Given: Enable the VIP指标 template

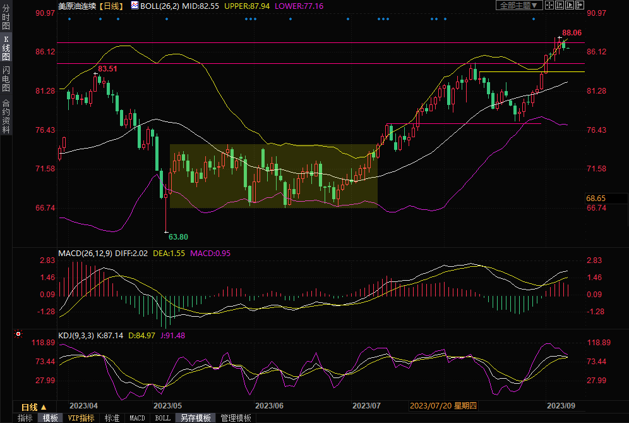Looking at the screenshot, I should click(x=81, y=418).
